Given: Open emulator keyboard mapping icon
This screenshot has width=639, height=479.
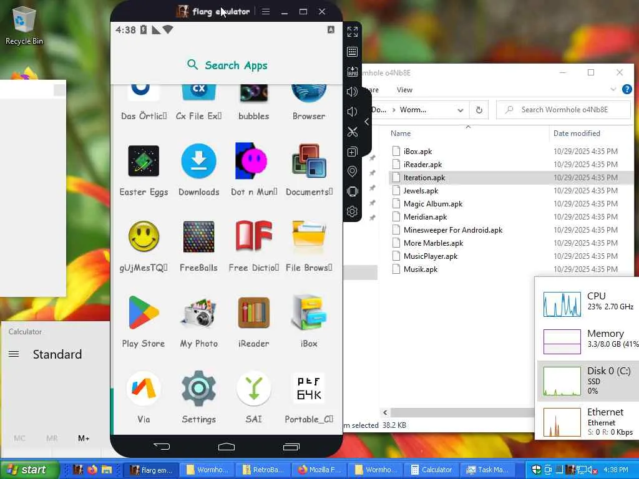Looking at the screenshot, I should 353,52.
